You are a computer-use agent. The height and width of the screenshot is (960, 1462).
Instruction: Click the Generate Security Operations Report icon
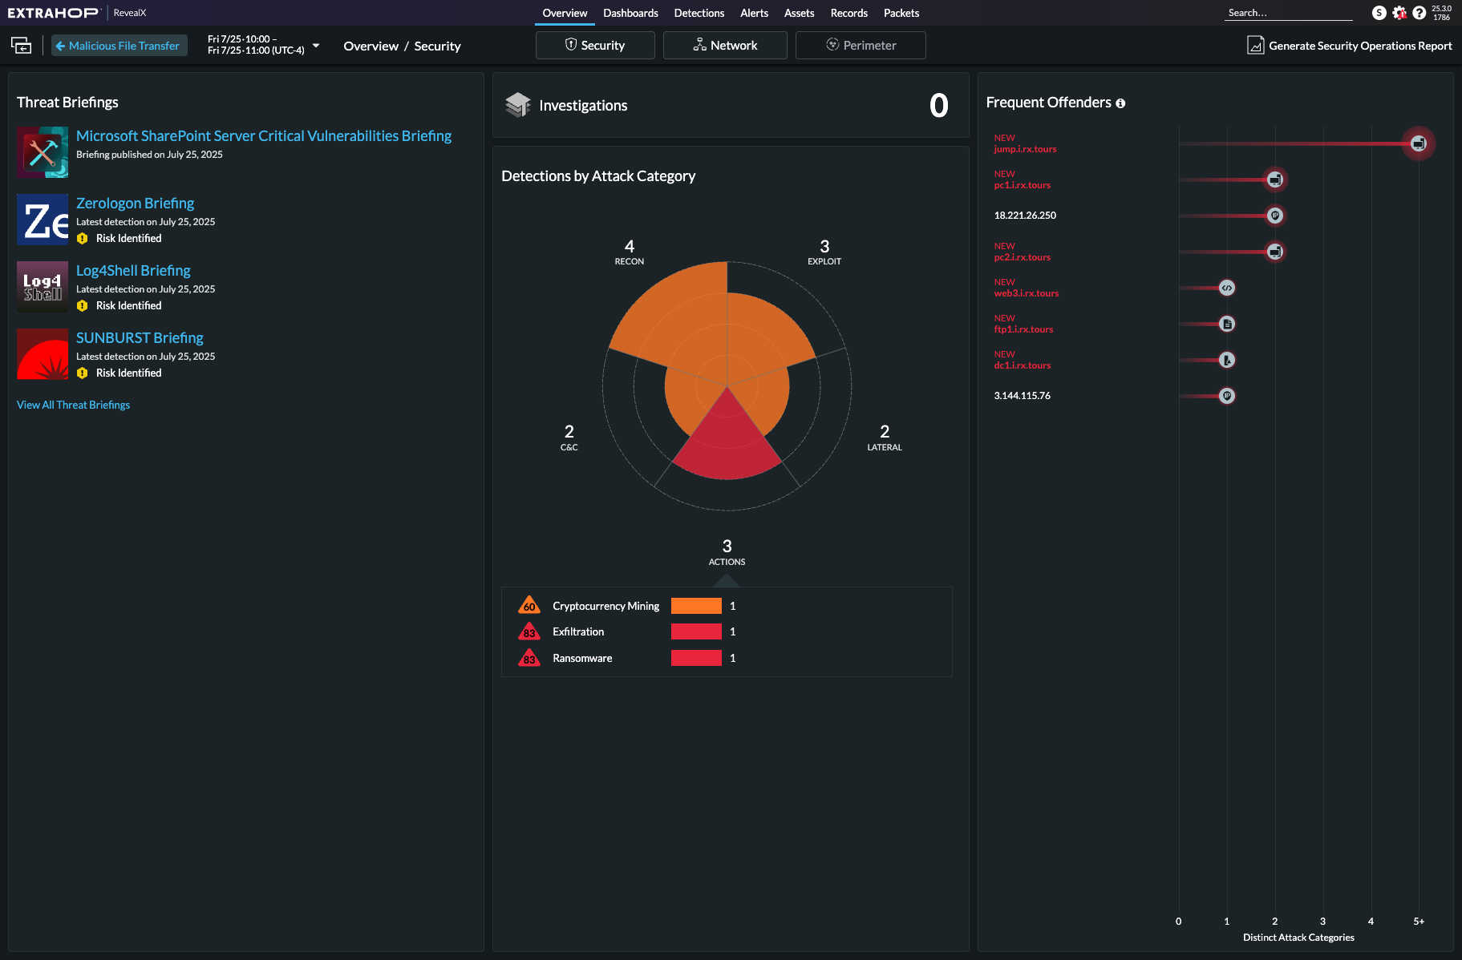1255,46
